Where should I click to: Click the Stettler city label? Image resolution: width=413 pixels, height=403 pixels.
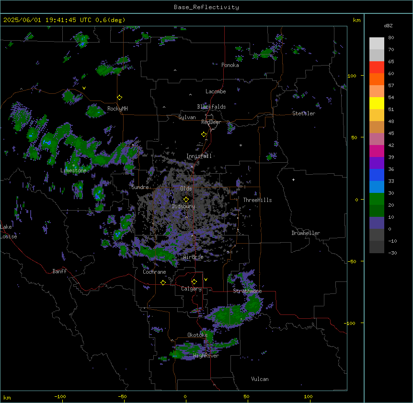pos(304,113)
